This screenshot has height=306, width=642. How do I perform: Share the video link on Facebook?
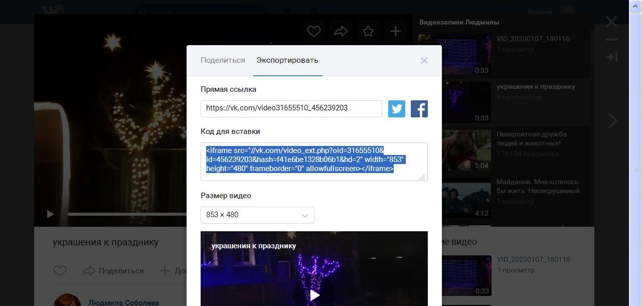coord(419,109)
